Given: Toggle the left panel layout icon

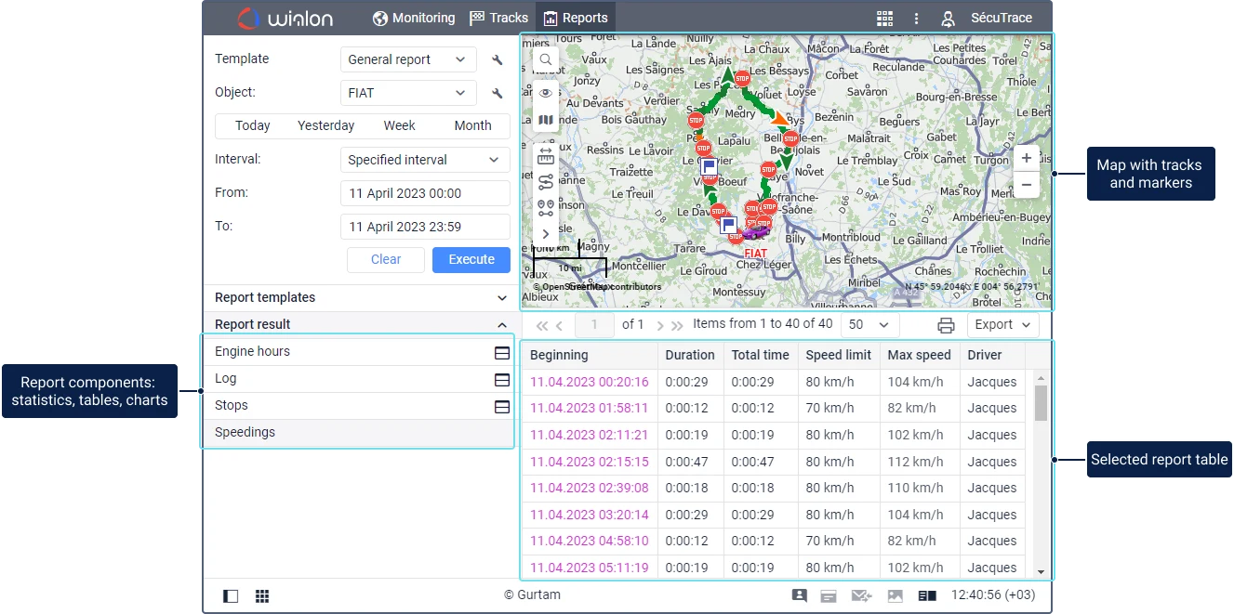Looking at the screenshot, I should point(231,595).
